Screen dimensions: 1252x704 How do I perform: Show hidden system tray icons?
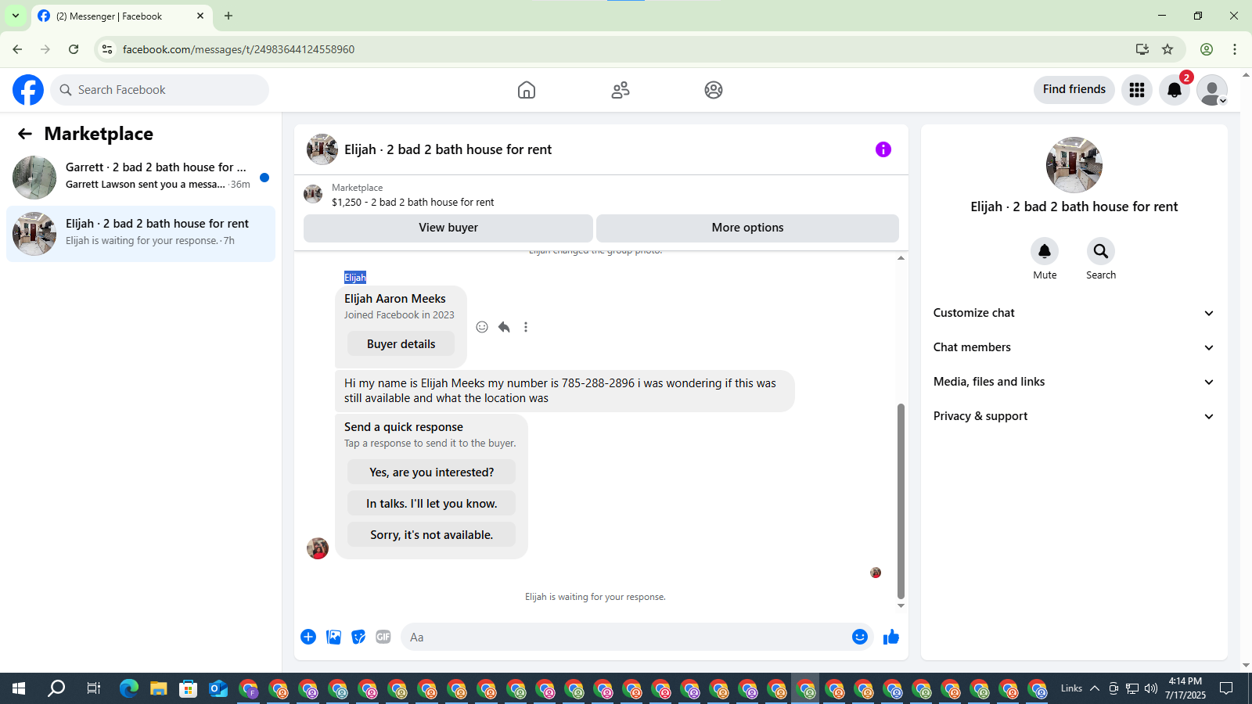tap(1095, 688)
